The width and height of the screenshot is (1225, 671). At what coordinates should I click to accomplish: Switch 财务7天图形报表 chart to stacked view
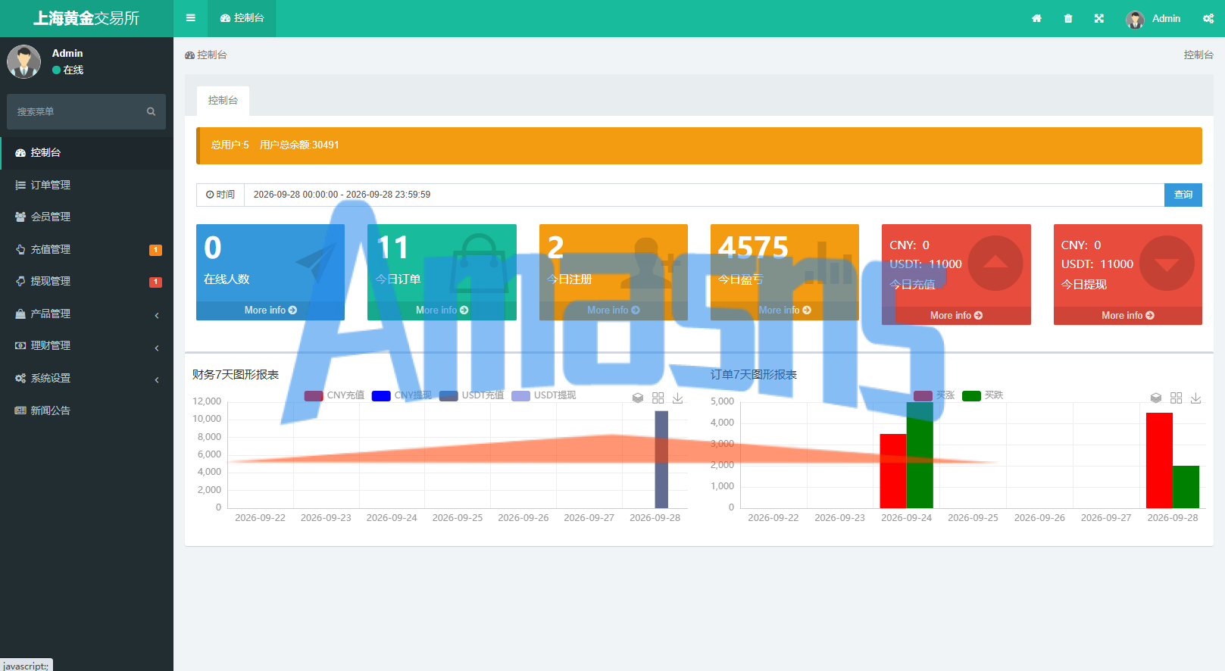pos(638,398)
